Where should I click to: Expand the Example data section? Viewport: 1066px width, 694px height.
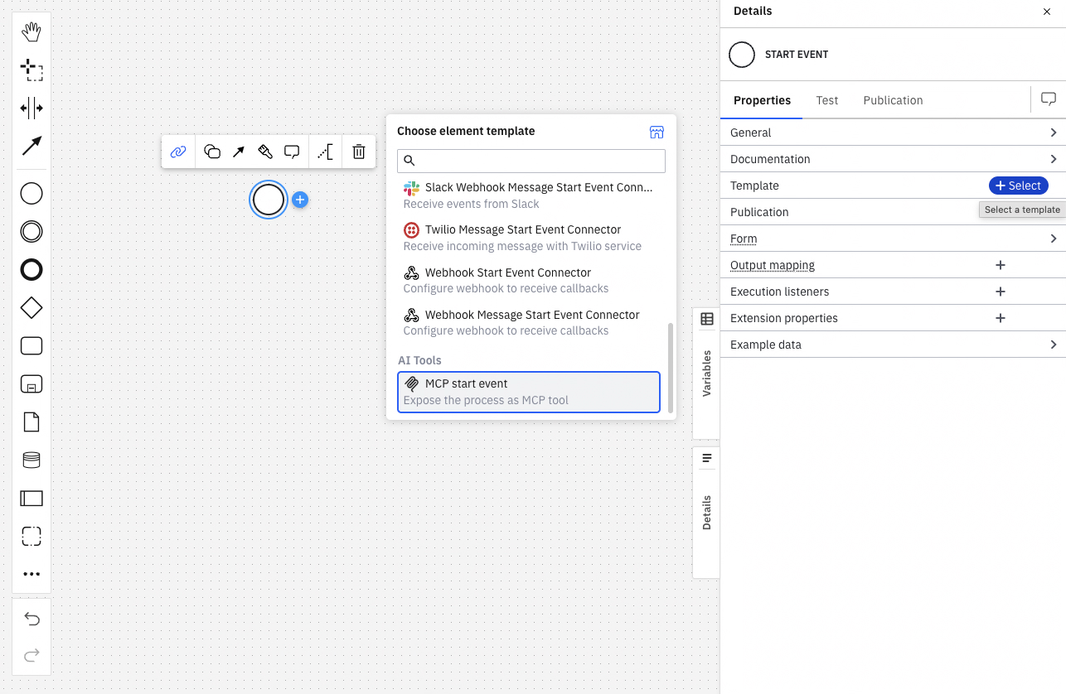(x=893, y=345)
